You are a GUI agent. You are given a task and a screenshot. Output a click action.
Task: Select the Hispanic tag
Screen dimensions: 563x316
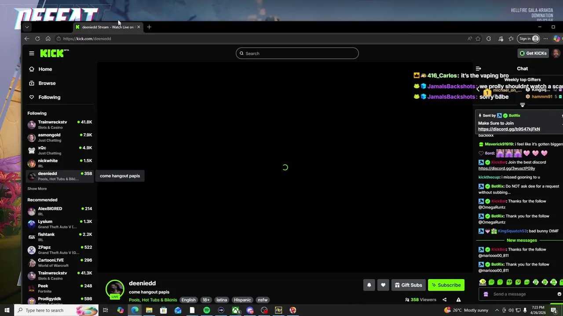(x=242, y=300)
